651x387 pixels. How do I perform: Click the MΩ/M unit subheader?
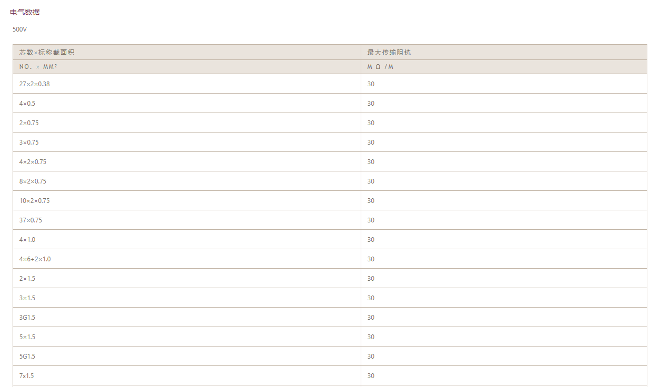(x=380, y=67)
